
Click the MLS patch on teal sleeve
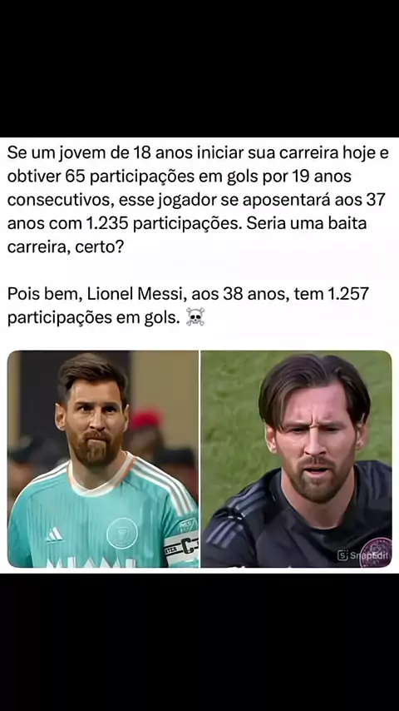188,525
